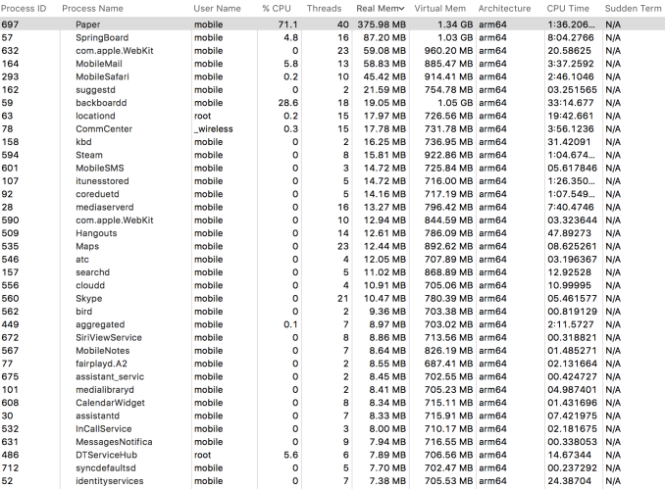Sort by the Threads column header
The width and height of the screenshot is (665, 489).
324,9
